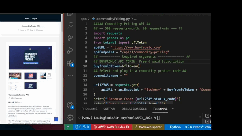Open the Accounts menu icon
242x136 pixels.
coord(70,105)
